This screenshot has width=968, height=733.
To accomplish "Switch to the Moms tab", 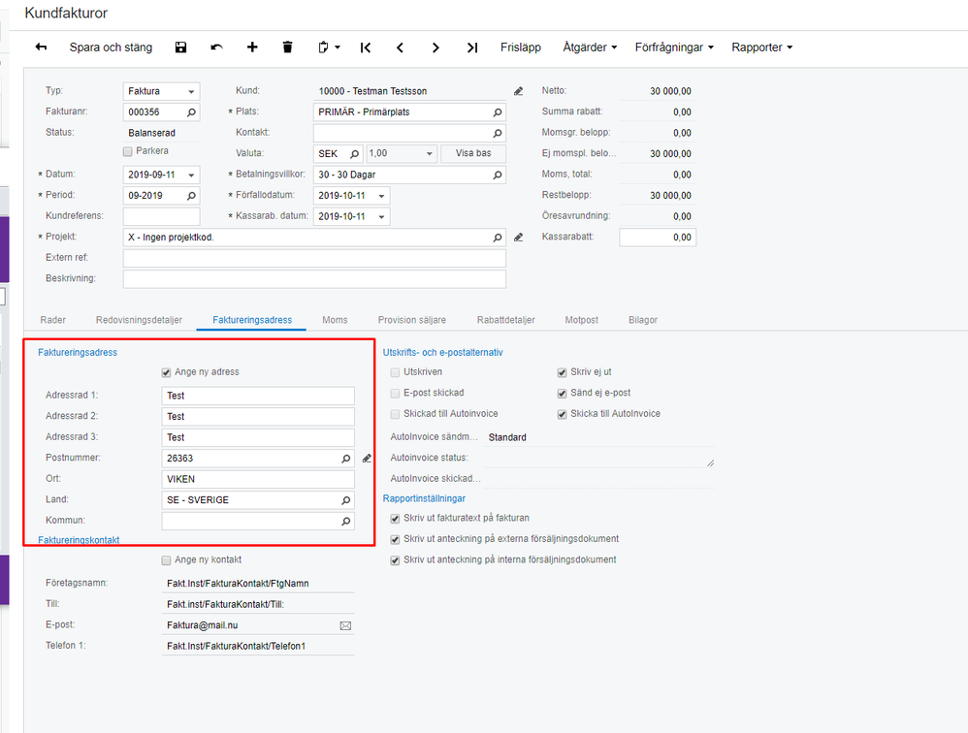I will [335, 320].
